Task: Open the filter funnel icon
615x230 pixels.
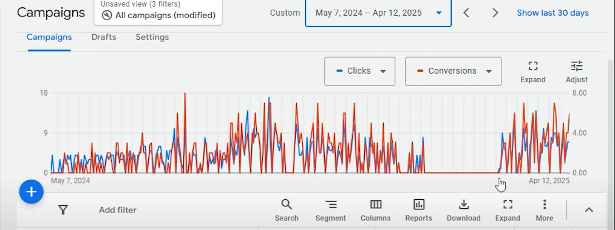Action: (x=63, y=210)
